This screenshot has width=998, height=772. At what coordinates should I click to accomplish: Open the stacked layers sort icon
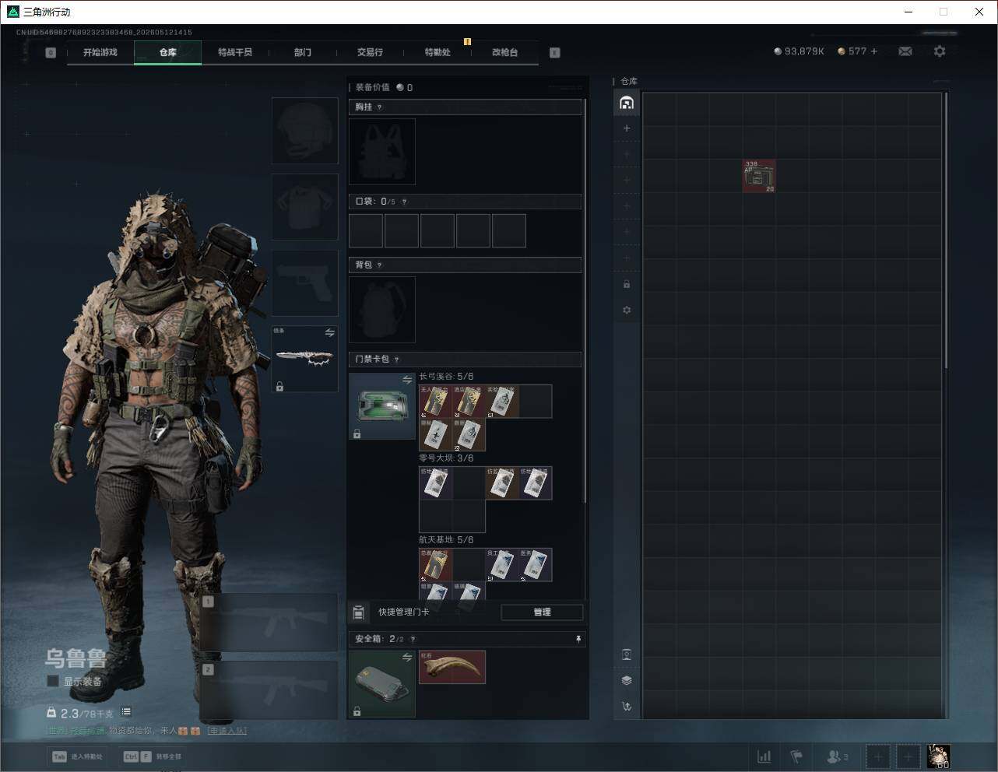[627, 680]
